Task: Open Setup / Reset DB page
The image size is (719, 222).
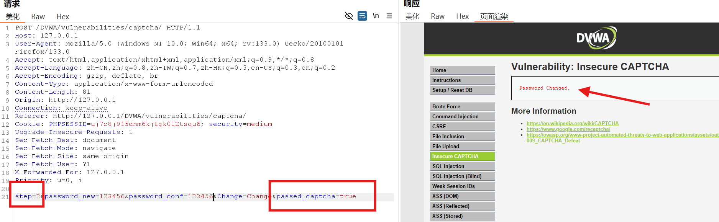Action: (463, 90)
